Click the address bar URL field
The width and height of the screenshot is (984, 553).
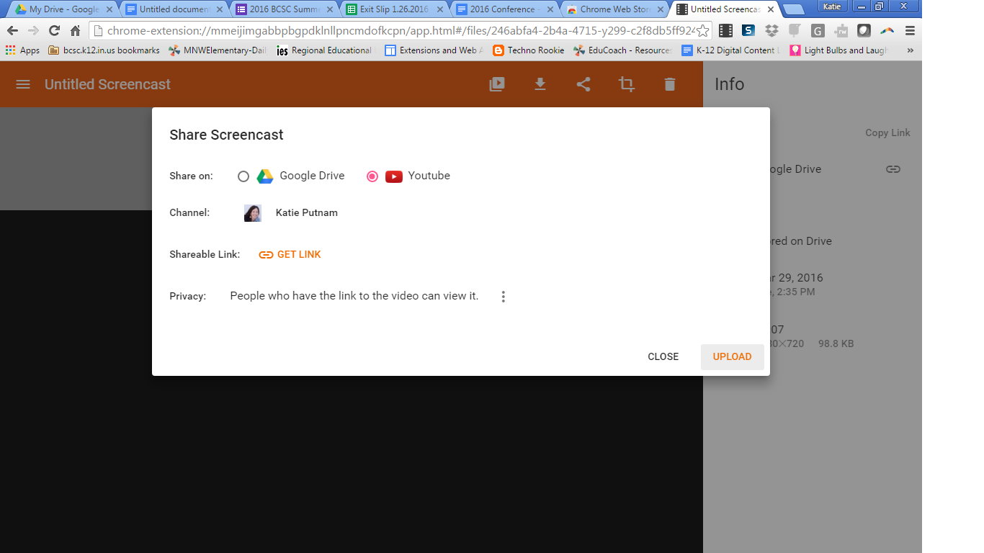[400, 31]
